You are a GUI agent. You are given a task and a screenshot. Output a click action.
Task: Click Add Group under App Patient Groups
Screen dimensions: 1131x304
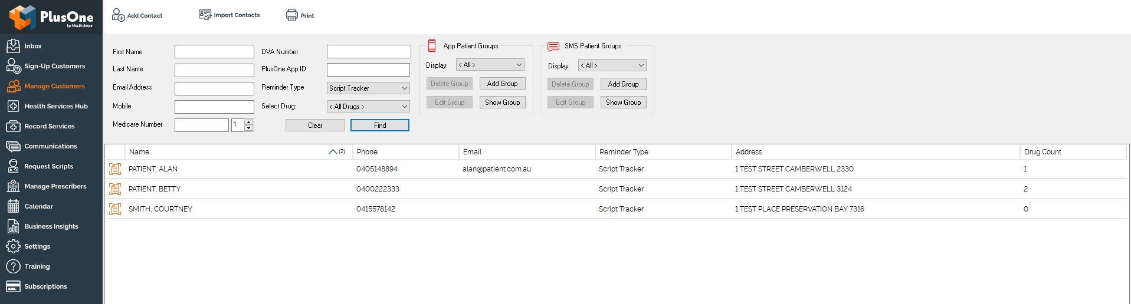[502, 84]
